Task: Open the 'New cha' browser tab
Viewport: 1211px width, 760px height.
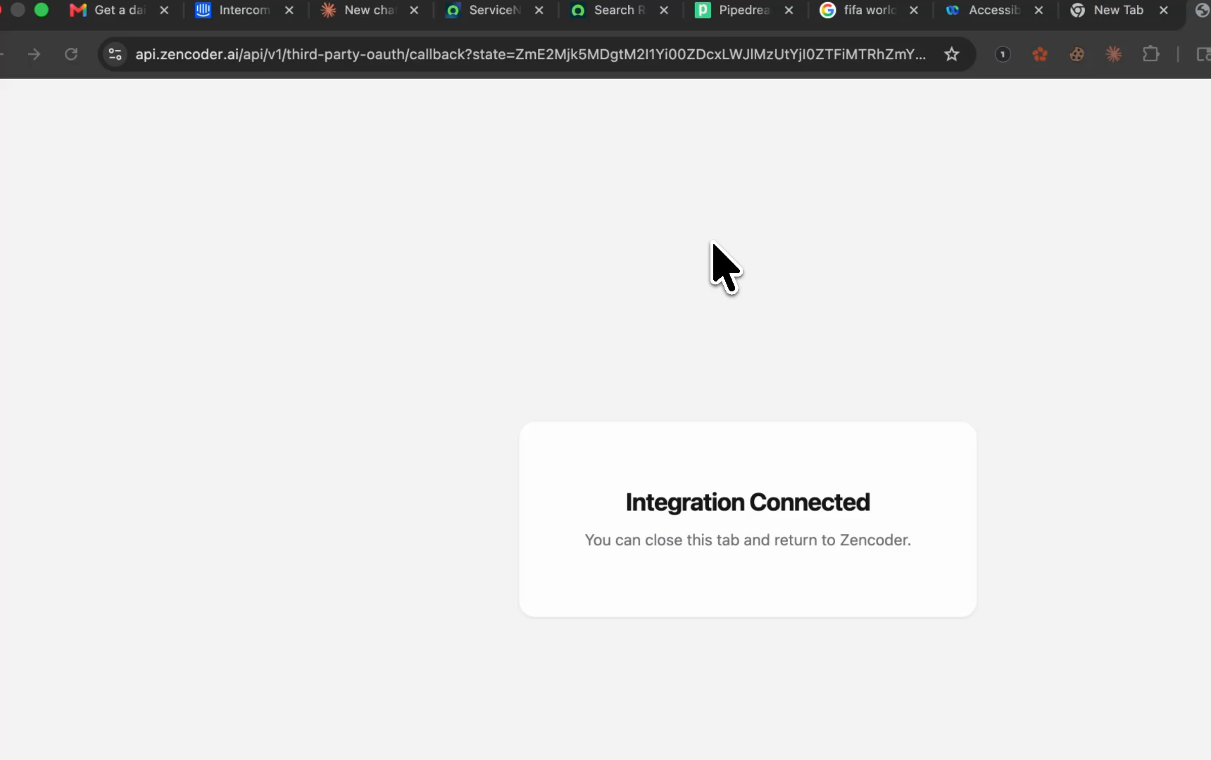Action: pyautogui.click(x=369, y=11)
